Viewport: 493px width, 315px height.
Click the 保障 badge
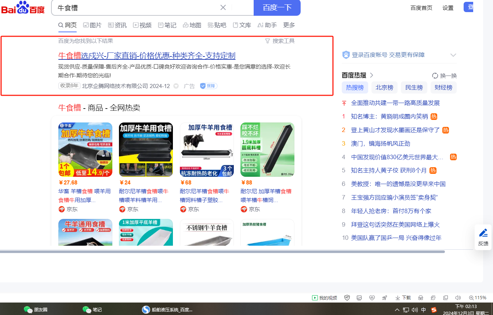209,86
